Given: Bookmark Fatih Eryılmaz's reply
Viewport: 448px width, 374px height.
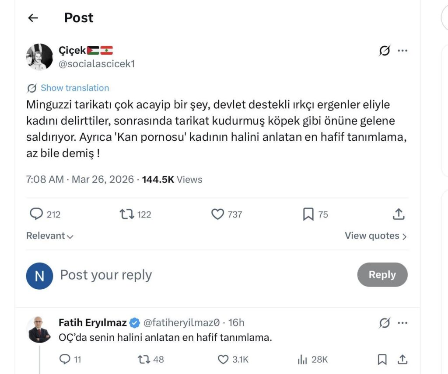Looking at the screenshot, I should pos(382,359).
